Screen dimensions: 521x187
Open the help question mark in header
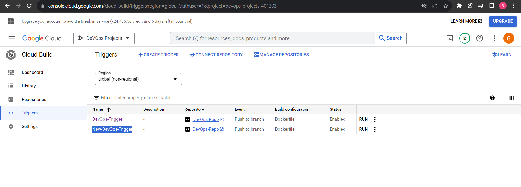pos(479,38)
